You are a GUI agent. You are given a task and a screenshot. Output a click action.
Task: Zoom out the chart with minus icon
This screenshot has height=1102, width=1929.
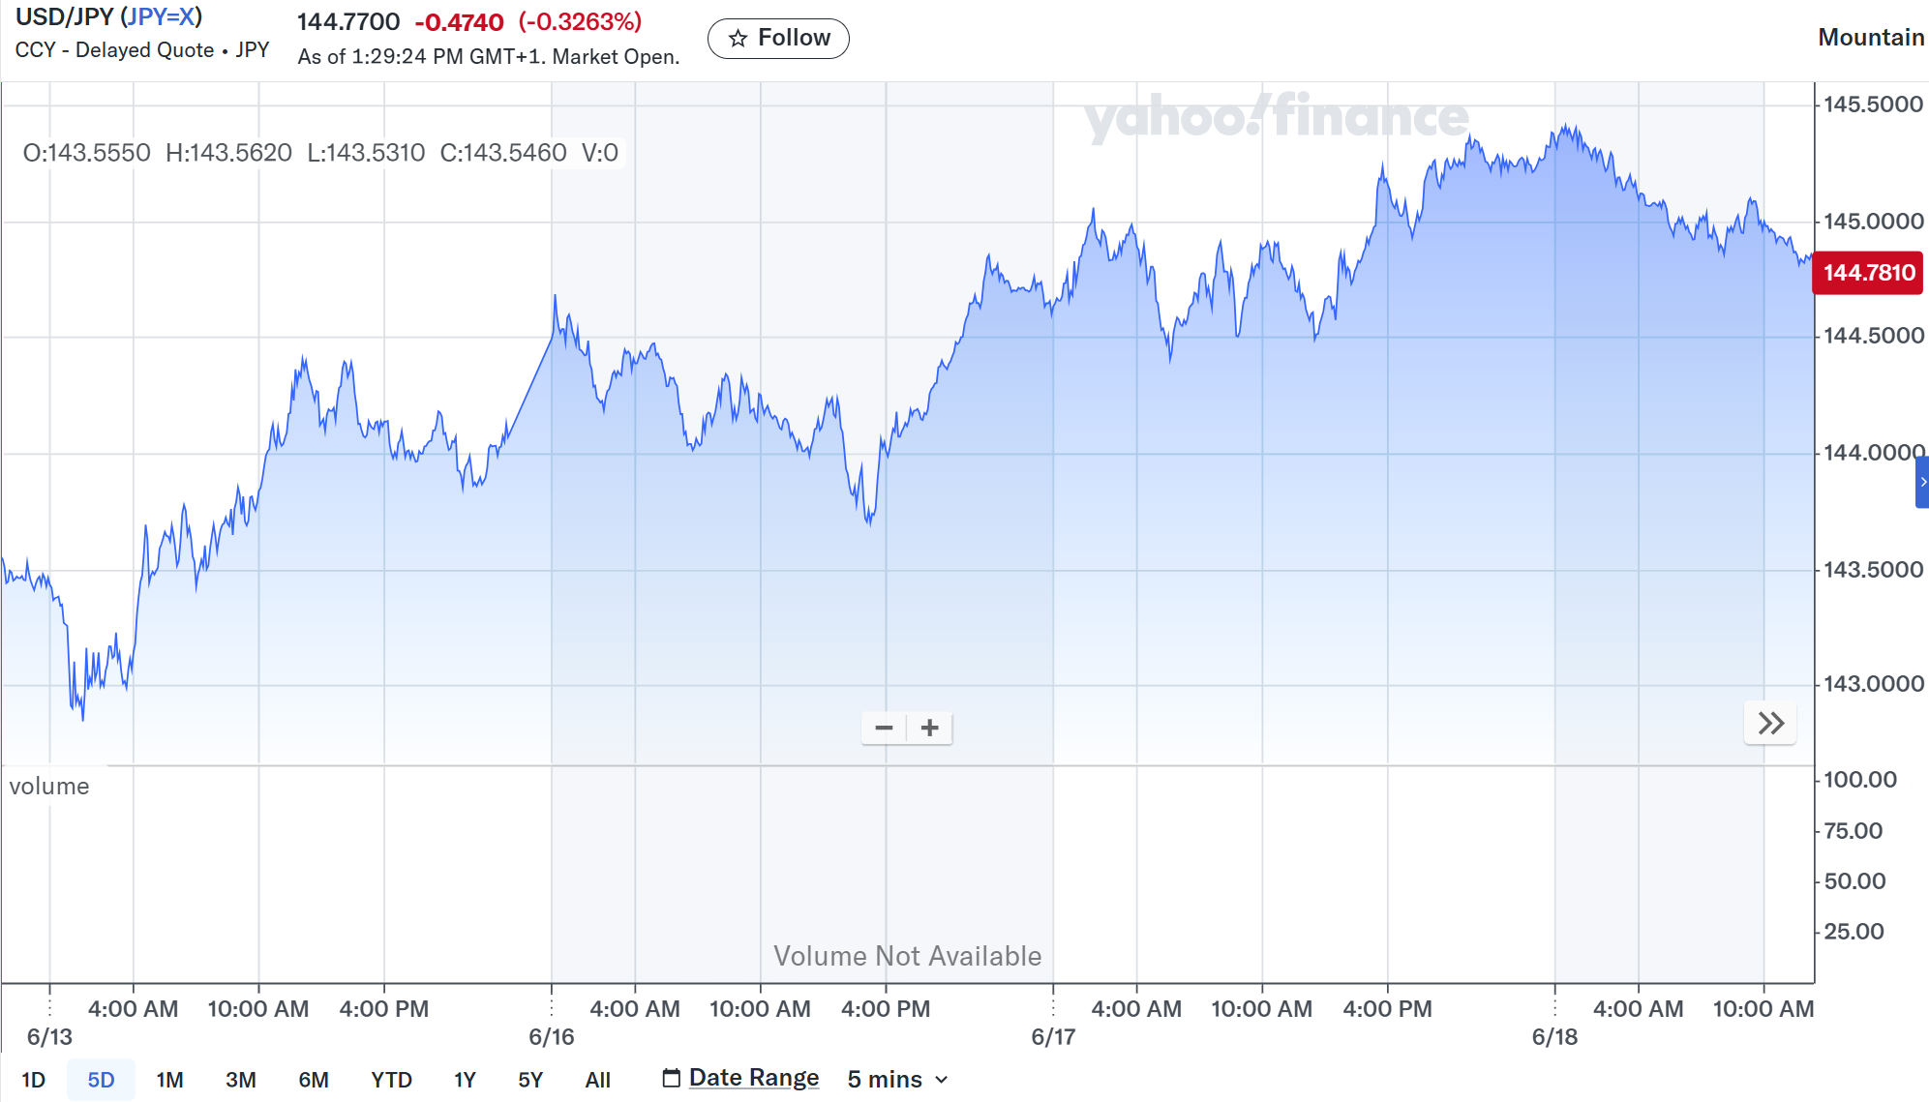click(884, 728)
